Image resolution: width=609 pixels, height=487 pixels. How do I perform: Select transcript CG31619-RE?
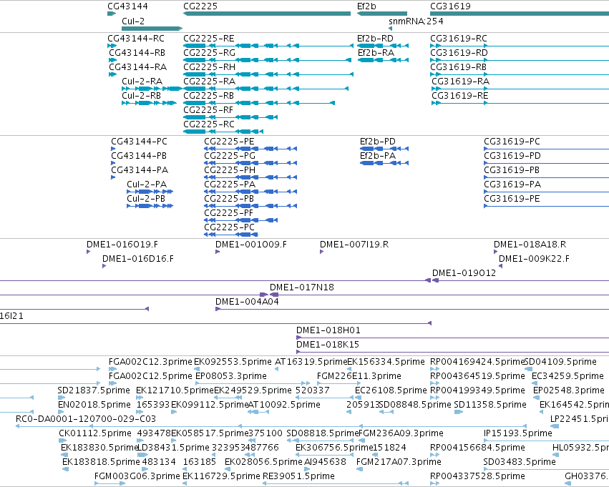click(x=520, y=103)
